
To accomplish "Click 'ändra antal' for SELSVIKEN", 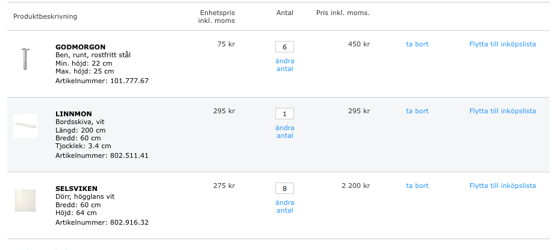I will [285, 206].
